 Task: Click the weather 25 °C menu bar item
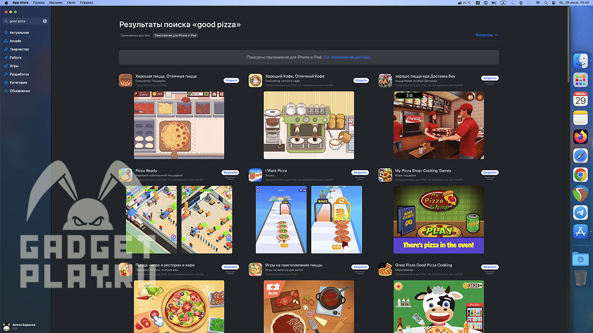pyautogui.click(x=465, y=2)
